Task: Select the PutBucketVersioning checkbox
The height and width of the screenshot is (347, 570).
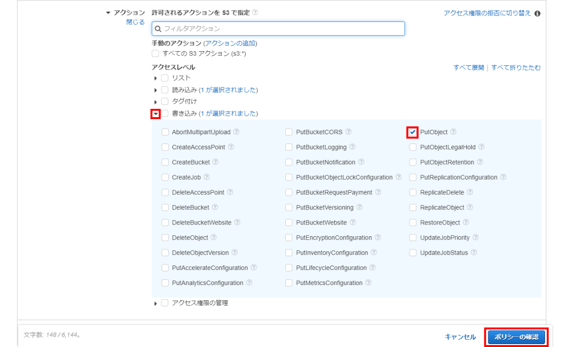Action: 289,207
